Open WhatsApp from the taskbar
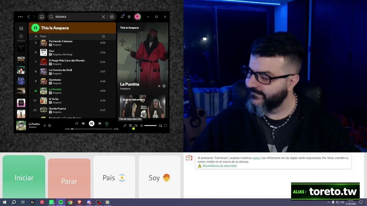This screenshot has height=206, width=367. (x=52, y=202)
